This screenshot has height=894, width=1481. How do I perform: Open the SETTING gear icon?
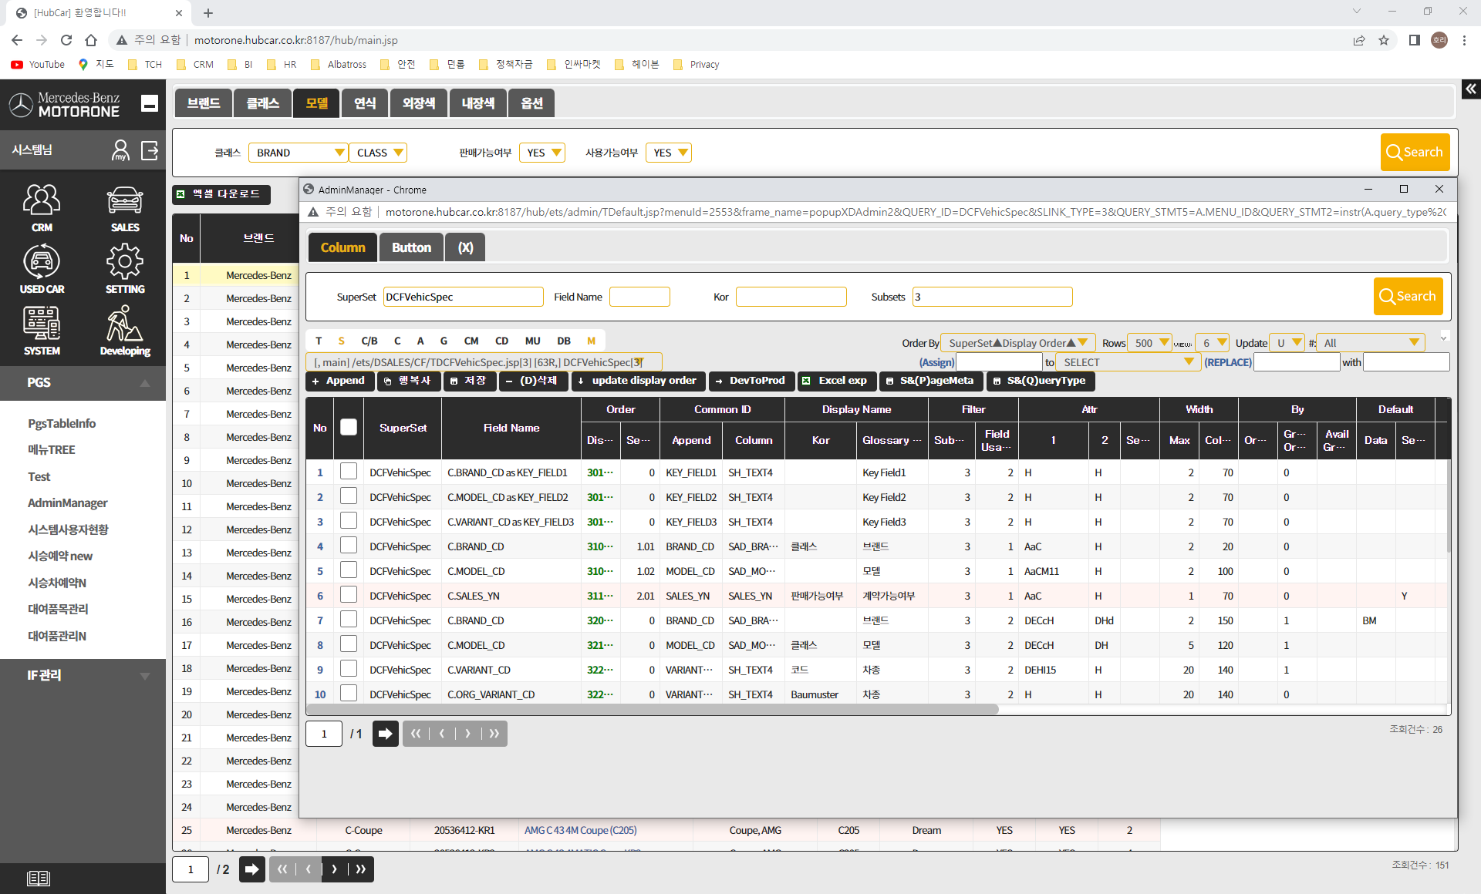pos(124,268)
